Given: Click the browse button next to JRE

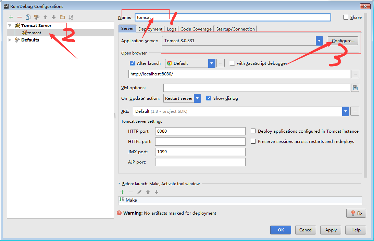Looking at the screenshot, I should pos(355,111).
